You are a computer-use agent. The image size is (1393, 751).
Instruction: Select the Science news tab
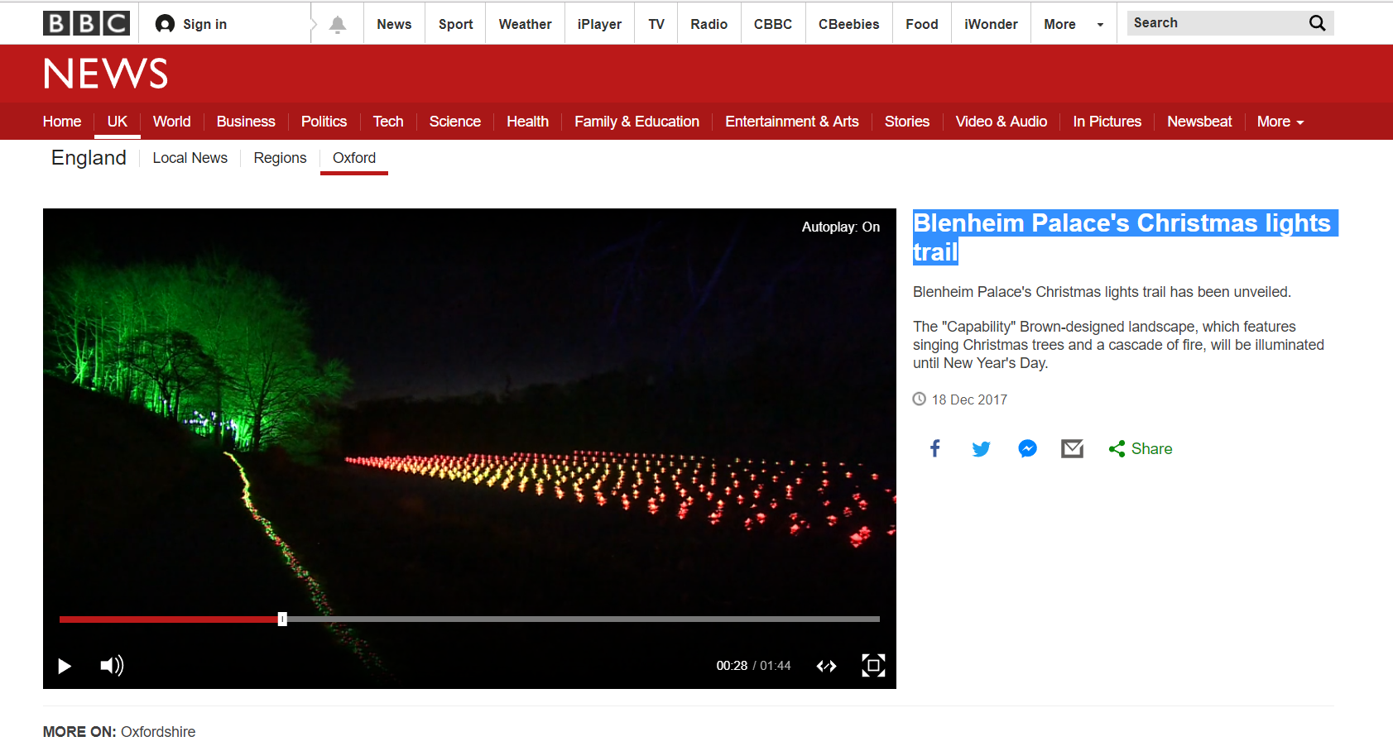coord(455,122)
